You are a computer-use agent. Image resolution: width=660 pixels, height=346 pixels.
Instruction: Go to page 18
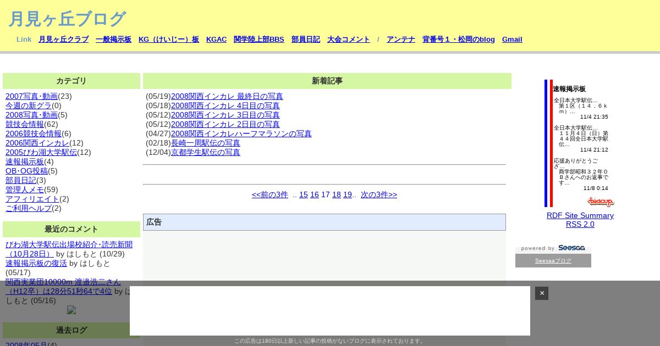pos(337,194)
